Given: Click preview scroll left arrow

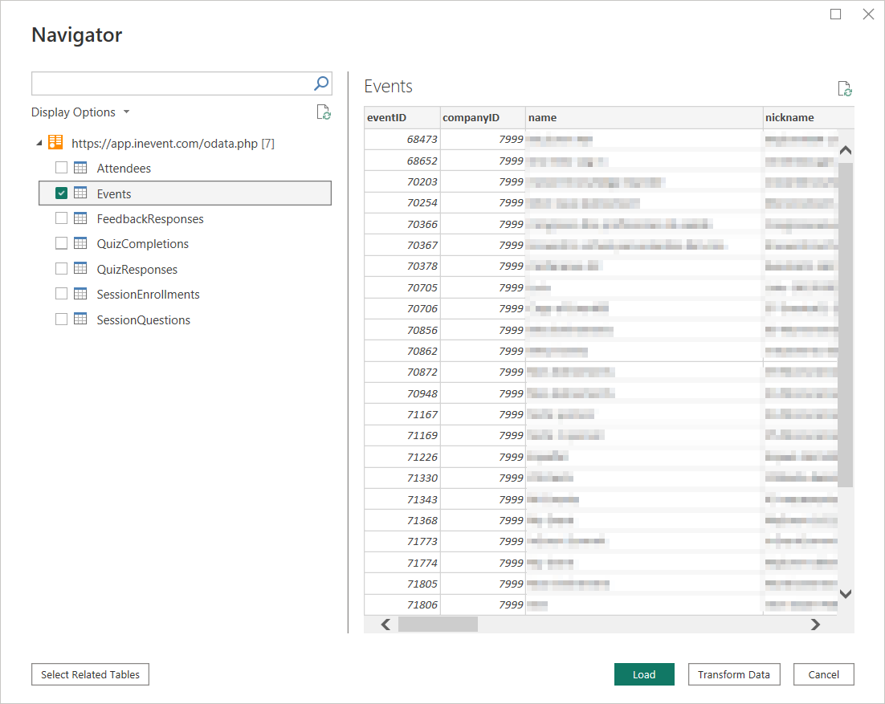Looking at the screenshot, I should [x=386, y=625].
